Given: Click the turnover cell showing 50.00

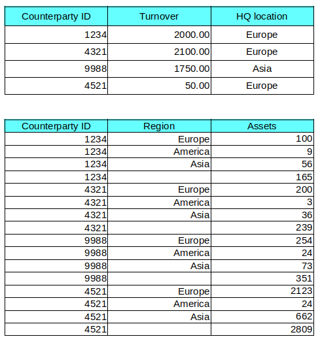Looking at the screenshot, I should click(x=159, y=86).
